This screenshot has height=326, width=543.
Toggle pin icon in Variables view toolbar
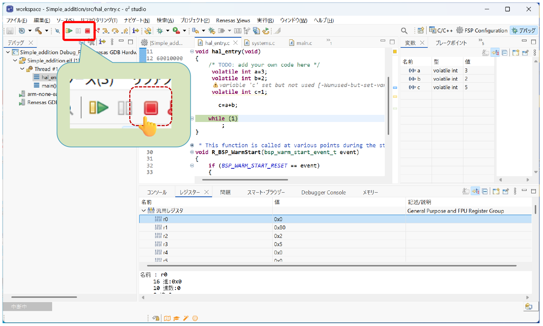(525, 53)
